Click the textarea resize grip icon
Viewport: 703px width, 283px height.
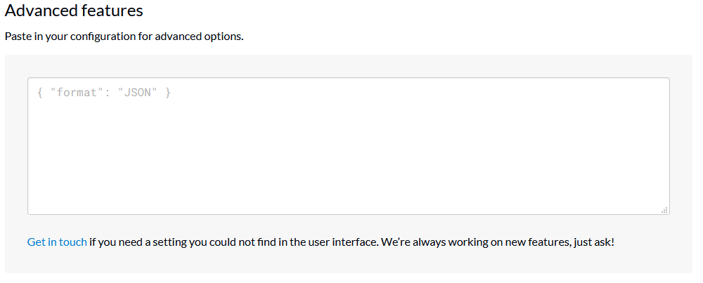[664, 210]
